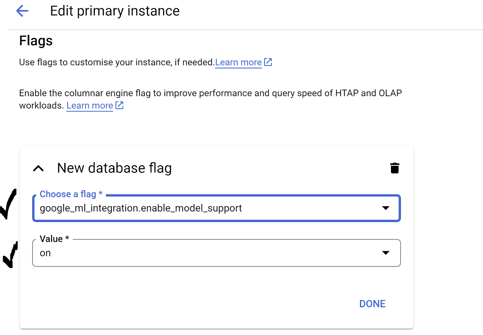Click the 'on' value in Value field

coord(45,253)
